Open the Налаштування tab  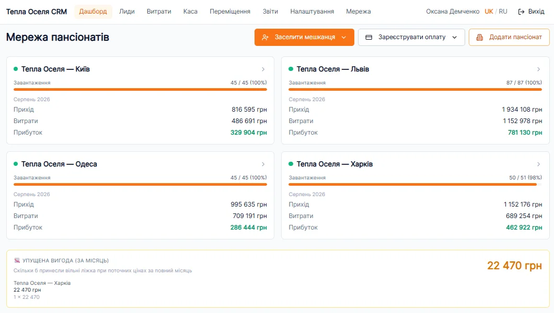pyautogui.click(x=312, y=11)
